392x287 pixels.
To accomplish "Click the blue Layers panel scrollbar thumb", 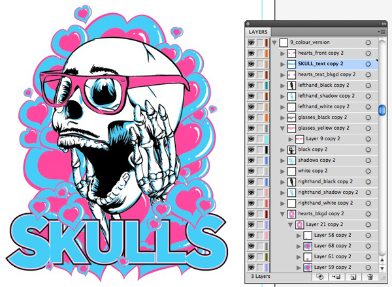I will 382,110.
